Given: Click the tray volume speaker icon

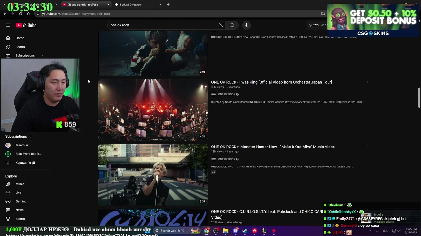Looking at the screenshot, I should [x=399, y=231].
